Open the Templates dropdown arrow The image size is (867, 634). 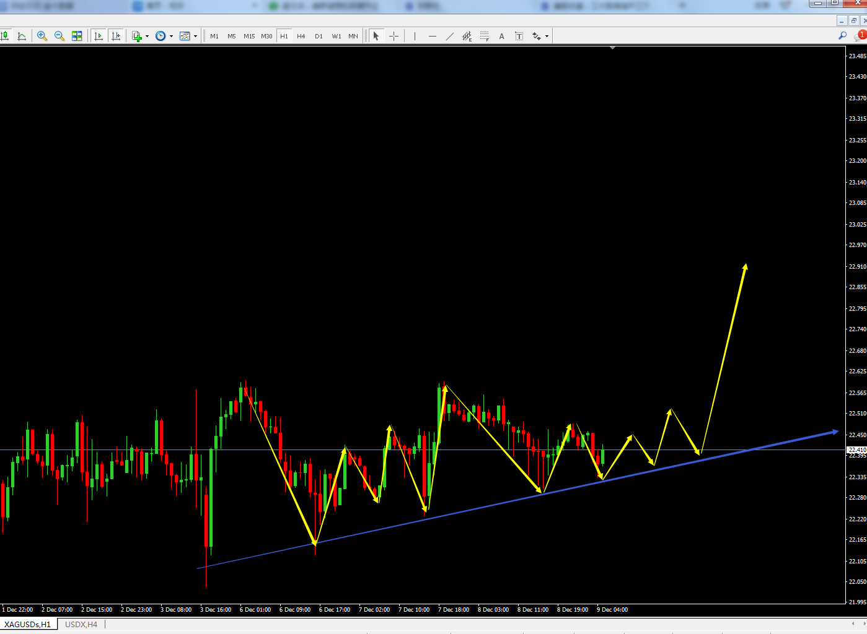[x=195, y=36]
